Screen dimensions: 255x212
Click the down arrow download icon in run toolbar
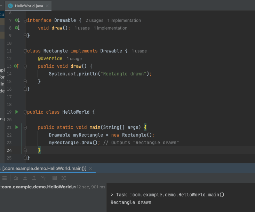(x=25, y=178)
